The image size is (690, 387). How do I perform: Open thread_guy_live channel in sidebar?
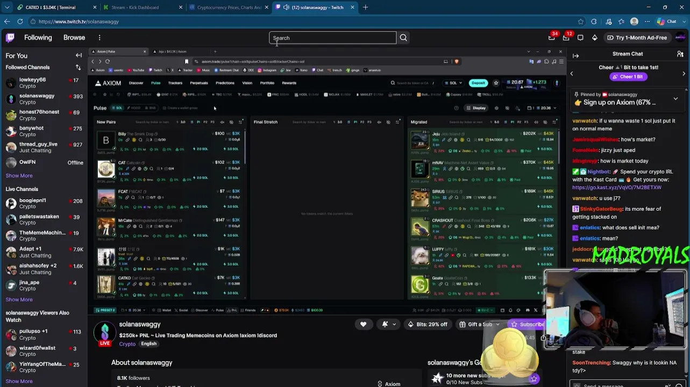(x=44, y=147)
